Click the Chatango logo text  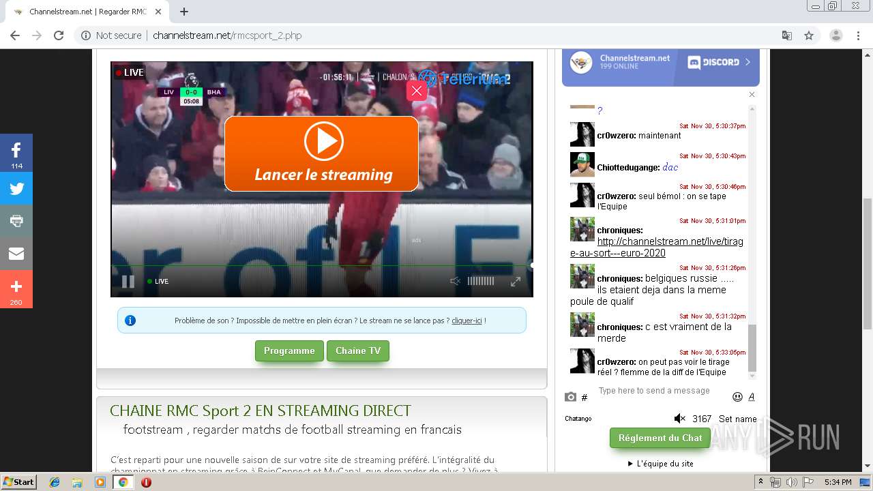[578, 419]
